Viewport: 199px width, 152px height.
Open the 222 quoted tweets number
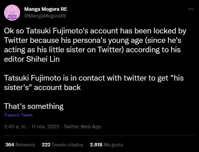click(46, 145)
